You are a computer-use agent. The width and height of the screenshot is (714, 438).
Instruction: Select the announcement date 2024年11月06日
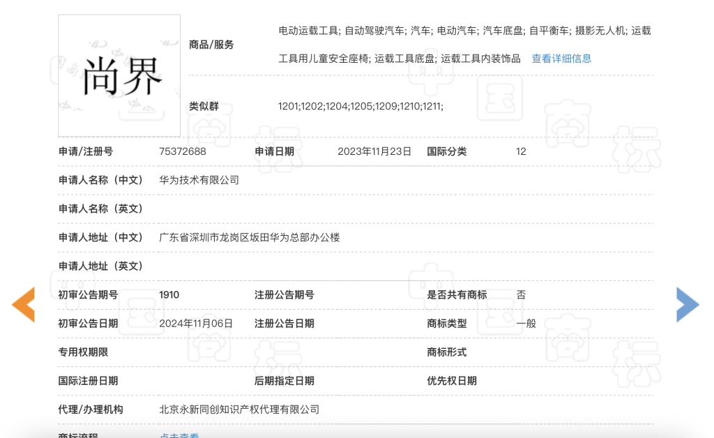pos(196,324)
